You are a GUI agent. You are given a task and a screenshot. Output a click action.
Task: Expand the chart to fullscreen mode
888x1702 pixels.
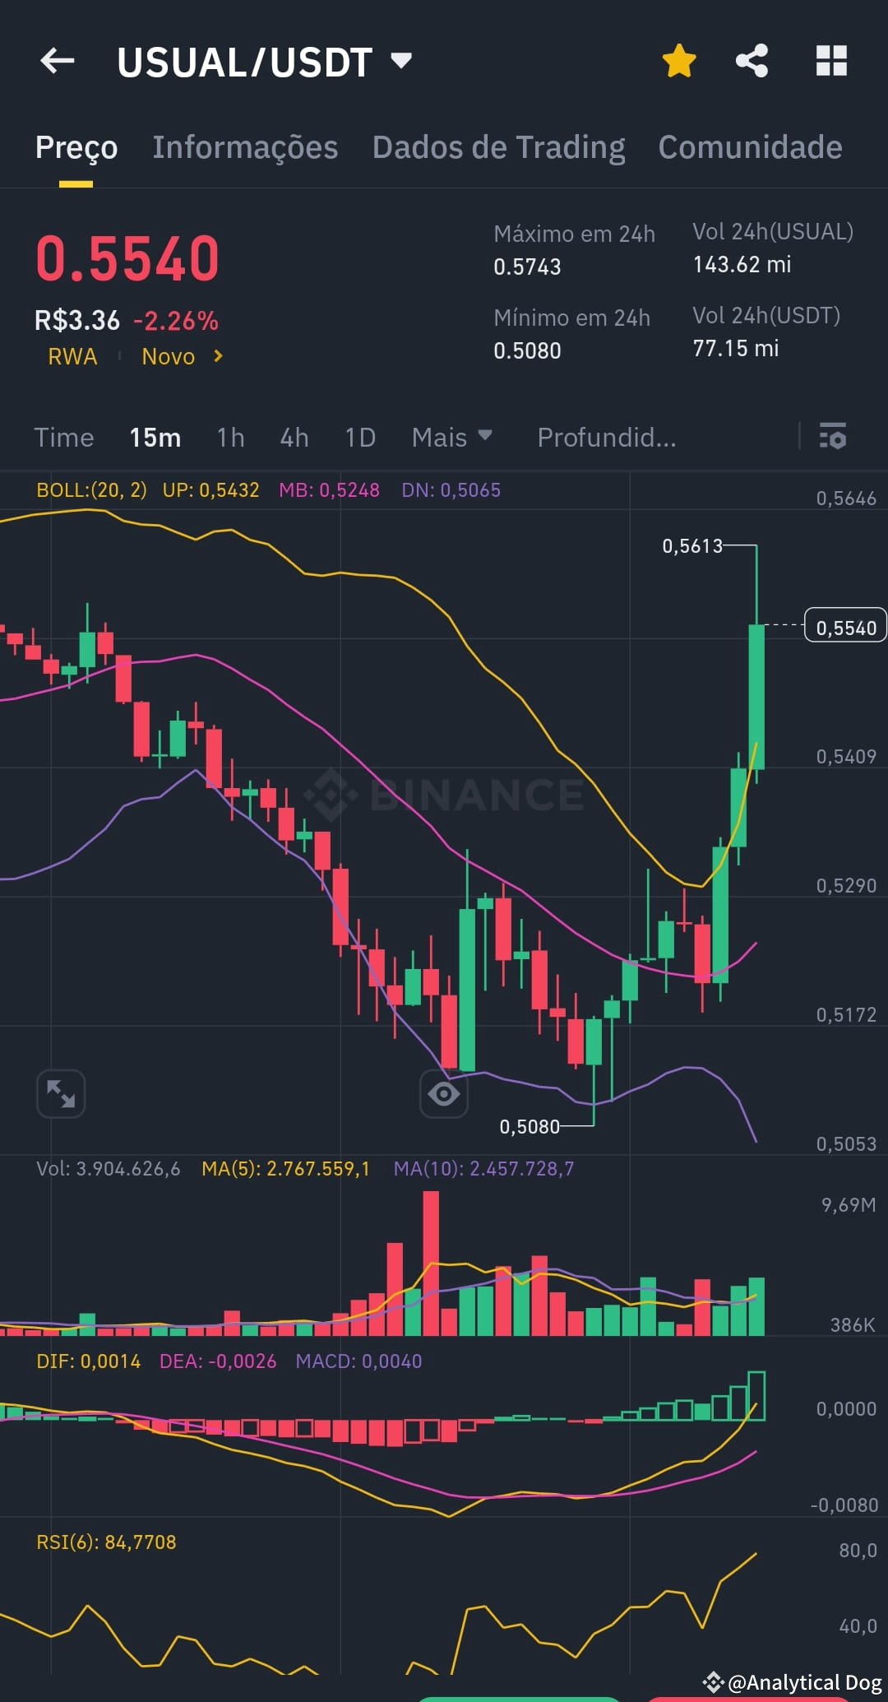point(60,1093)
